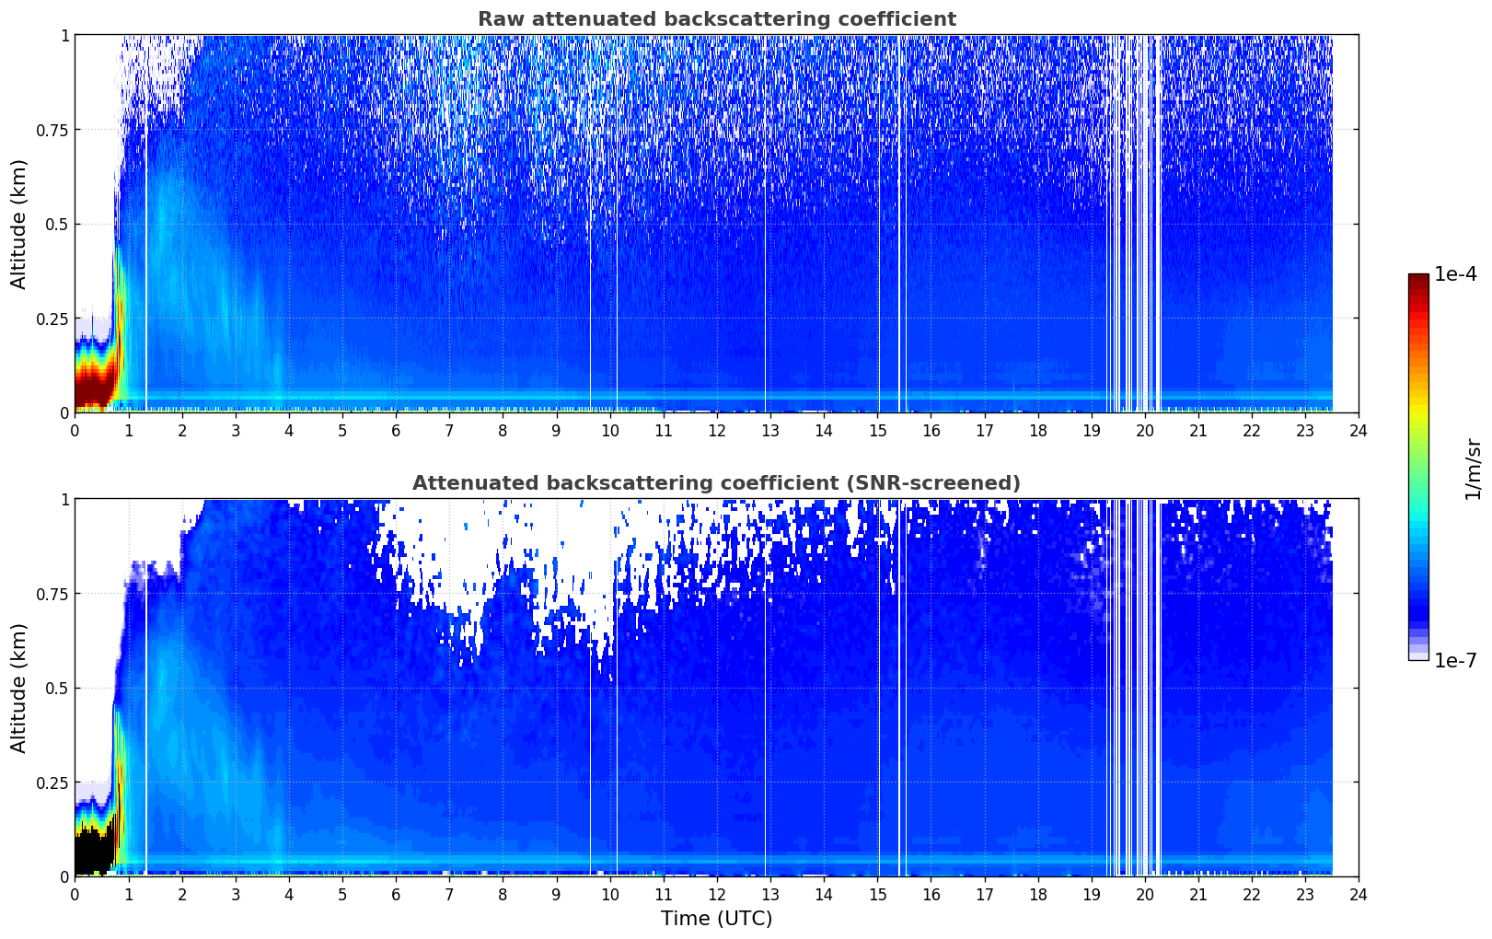Click hour tick '18' under the top plot
Viewport: 1492px width, 939px height.
click(1038, 430)
